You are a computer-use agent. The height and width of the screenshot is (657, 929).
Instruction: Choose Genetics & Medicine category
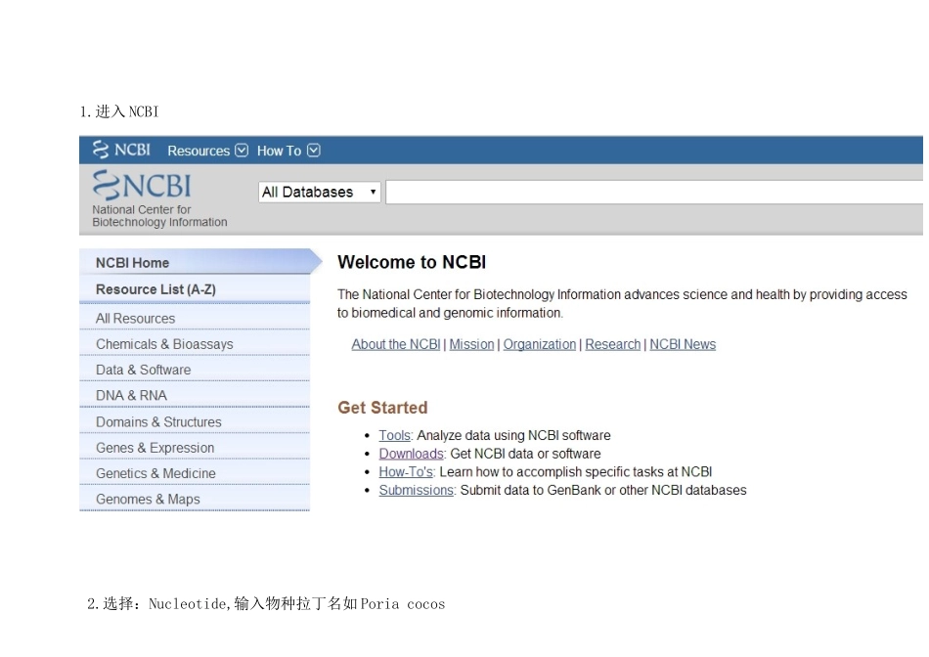pyautogui.click(x=195, y=473)
